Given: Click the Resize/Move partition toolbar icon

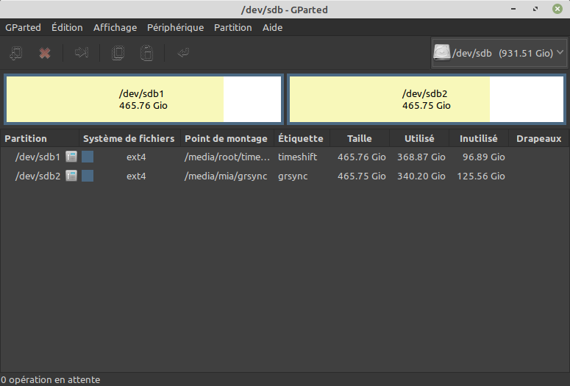Looking at the screenshot, I should [82, 53].
